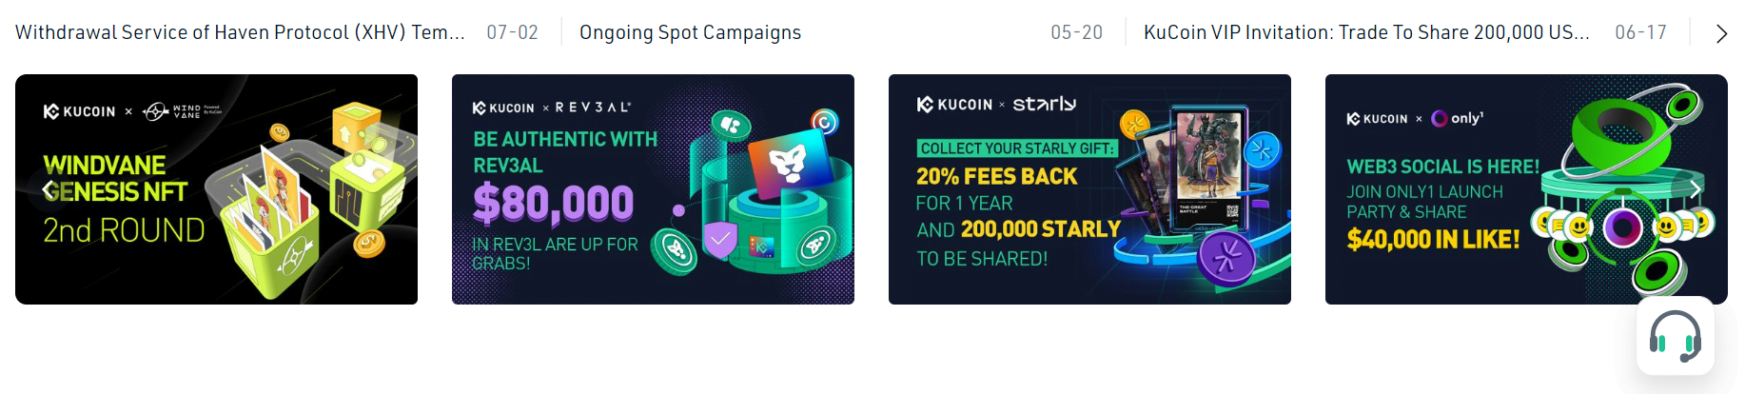Go to previous banner using left carousel arrow
Viewport: 1745px width, 394px height.
pos(48,189)
